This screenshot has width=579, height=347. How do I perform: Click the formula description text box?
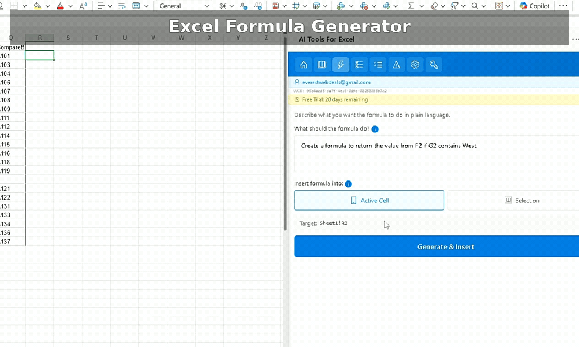point(437,154)
